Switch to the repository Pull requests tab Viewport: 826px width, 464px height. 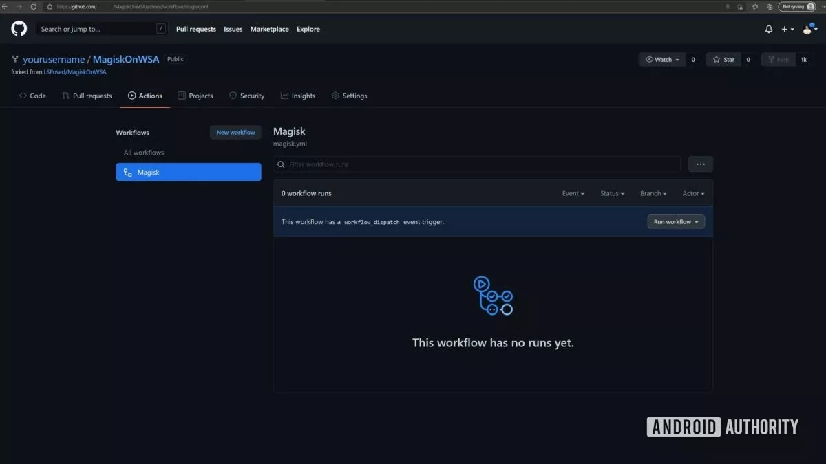pyautogui.click(x=87, y=96)
